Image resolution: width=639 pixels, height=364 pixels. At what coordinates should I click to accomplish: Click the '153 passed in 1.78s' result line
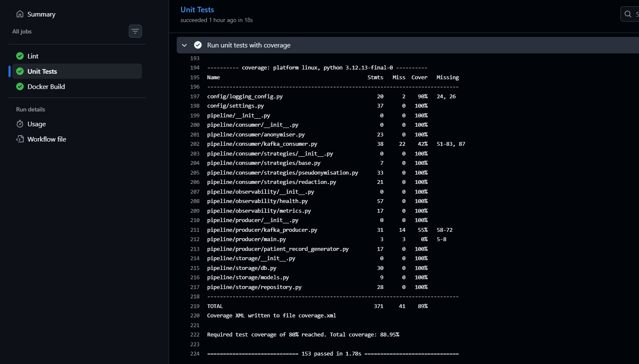[333, 354]
